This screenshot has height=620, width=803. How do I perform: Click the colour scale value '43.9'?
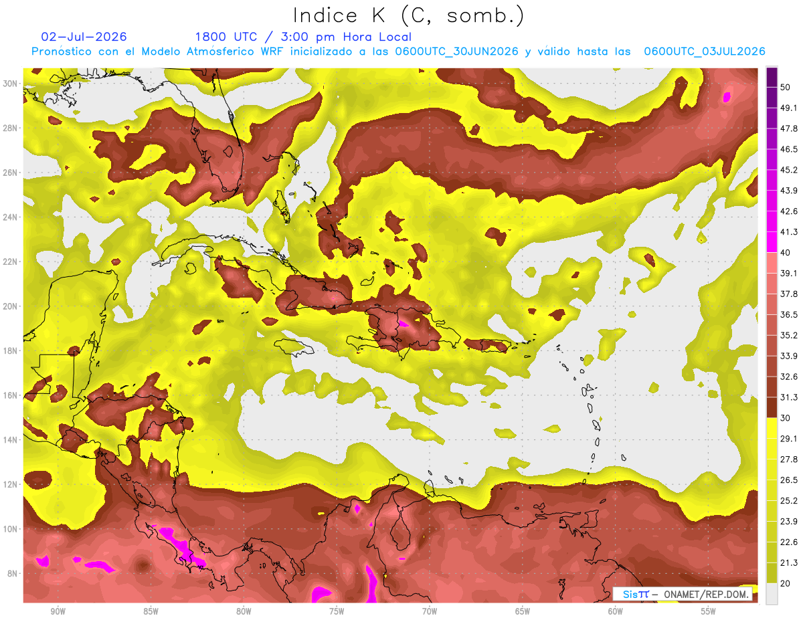[789, 191]
